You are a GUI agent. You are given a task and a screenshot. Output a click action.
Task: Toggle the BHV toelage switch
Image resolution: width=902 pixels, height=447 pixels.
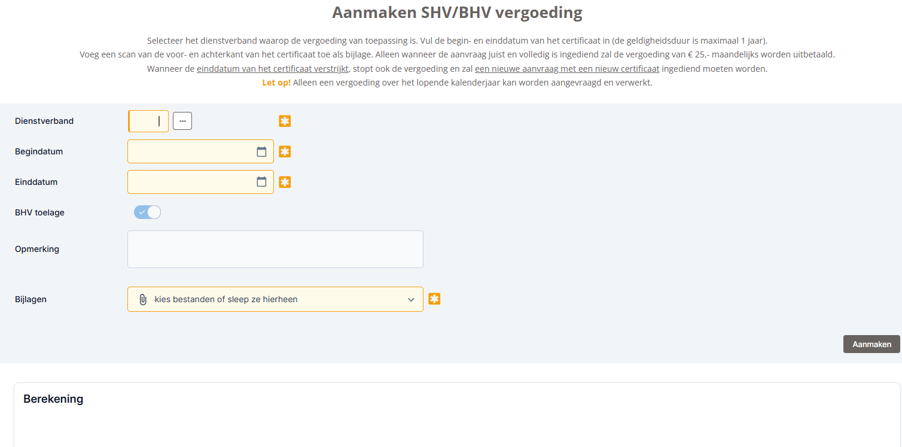tap(148, 212)
